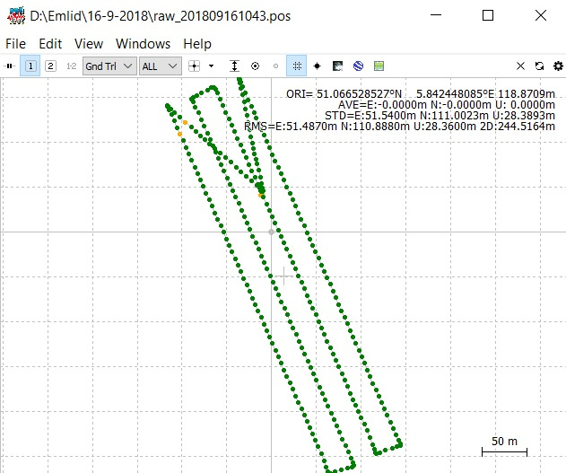Open the Help menu
The width and height of the screenshot is (566, 473).
pyautogui.click(x=197, y=44)
